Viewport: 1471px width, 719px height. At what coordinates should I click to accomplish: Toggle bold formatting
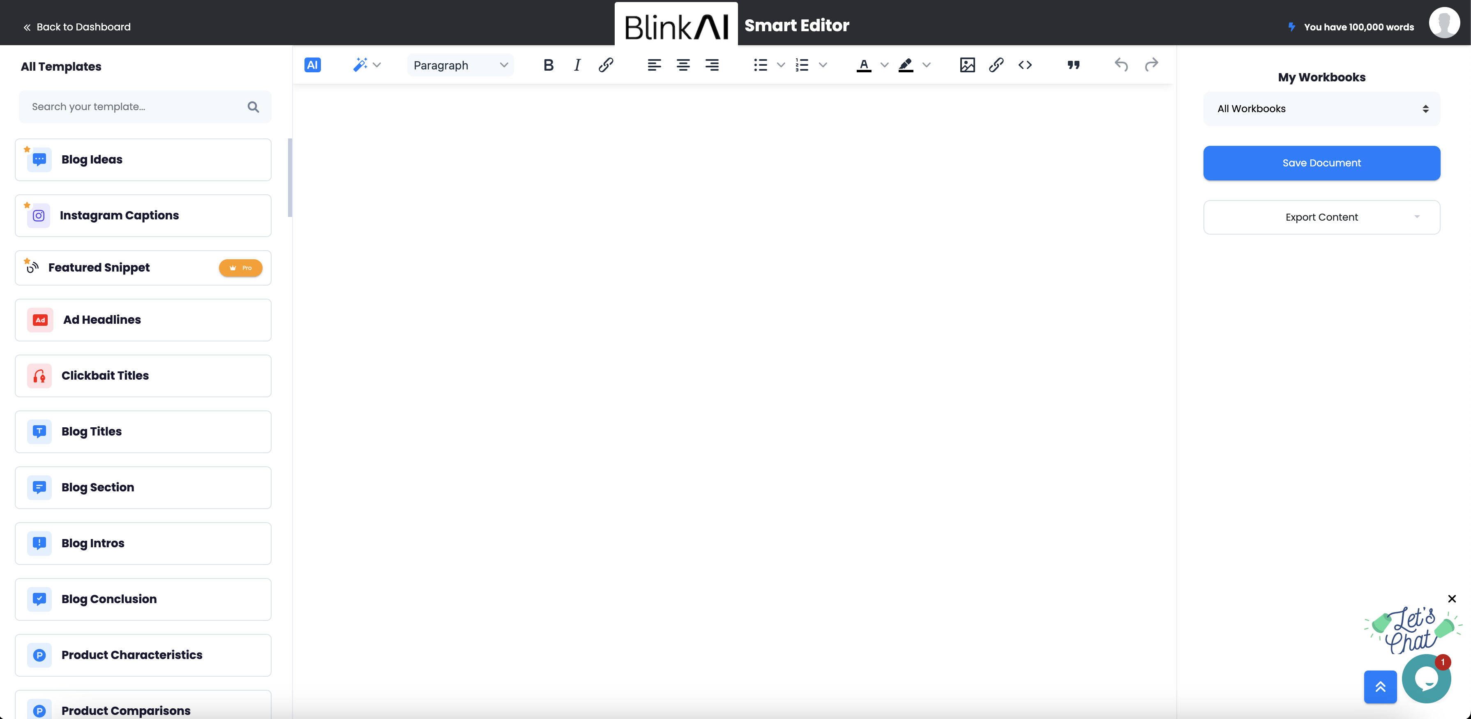pyautogui.click(x=548, y=65)
